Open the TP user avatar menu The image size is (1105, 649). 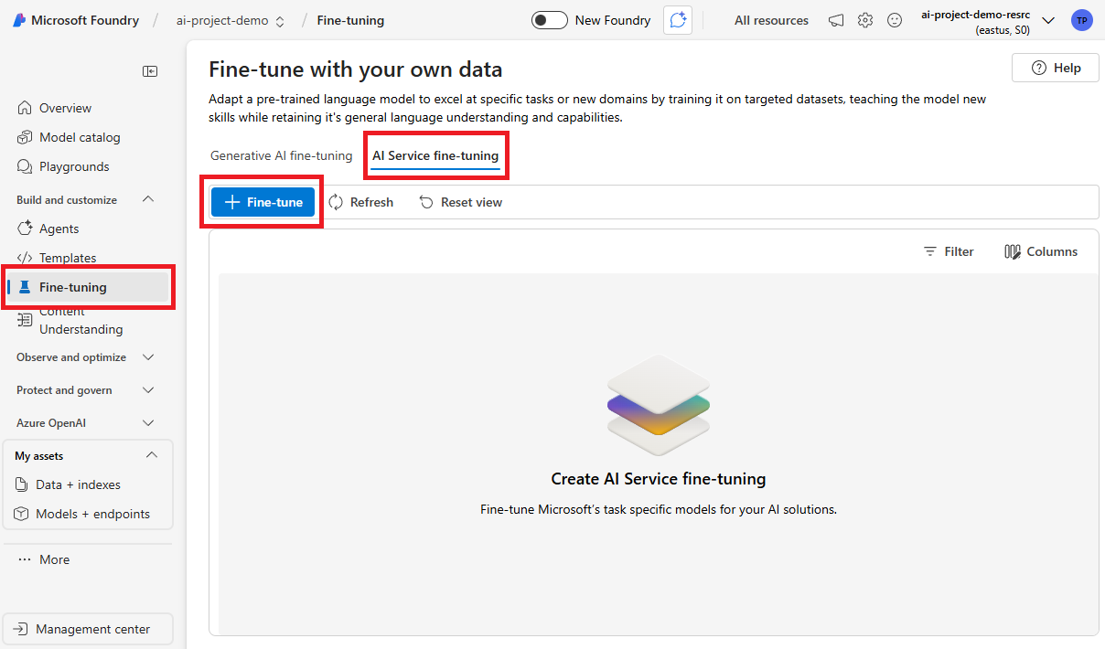pos(1082,20)
